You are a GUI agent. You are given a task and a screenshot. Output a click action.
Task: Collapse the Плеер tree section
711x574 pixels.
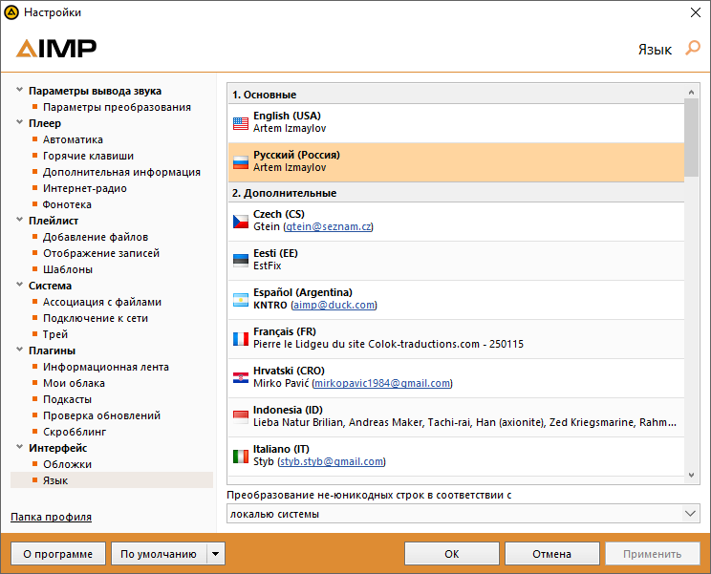(20, 123)
